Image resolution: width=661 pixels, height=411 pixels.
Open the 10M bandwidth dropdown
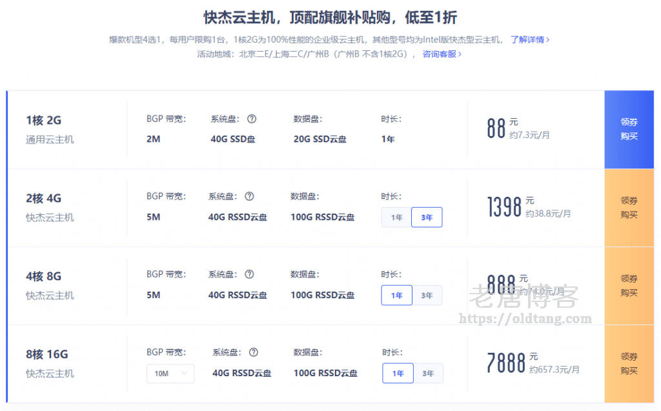(170, 374)
